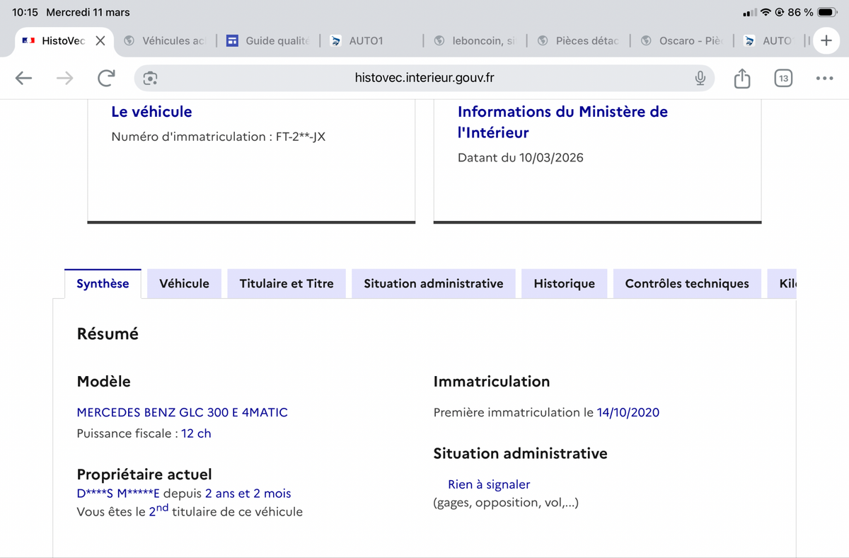Select the Situation administrative tab
Screen dimensions: 849x558
433,283
